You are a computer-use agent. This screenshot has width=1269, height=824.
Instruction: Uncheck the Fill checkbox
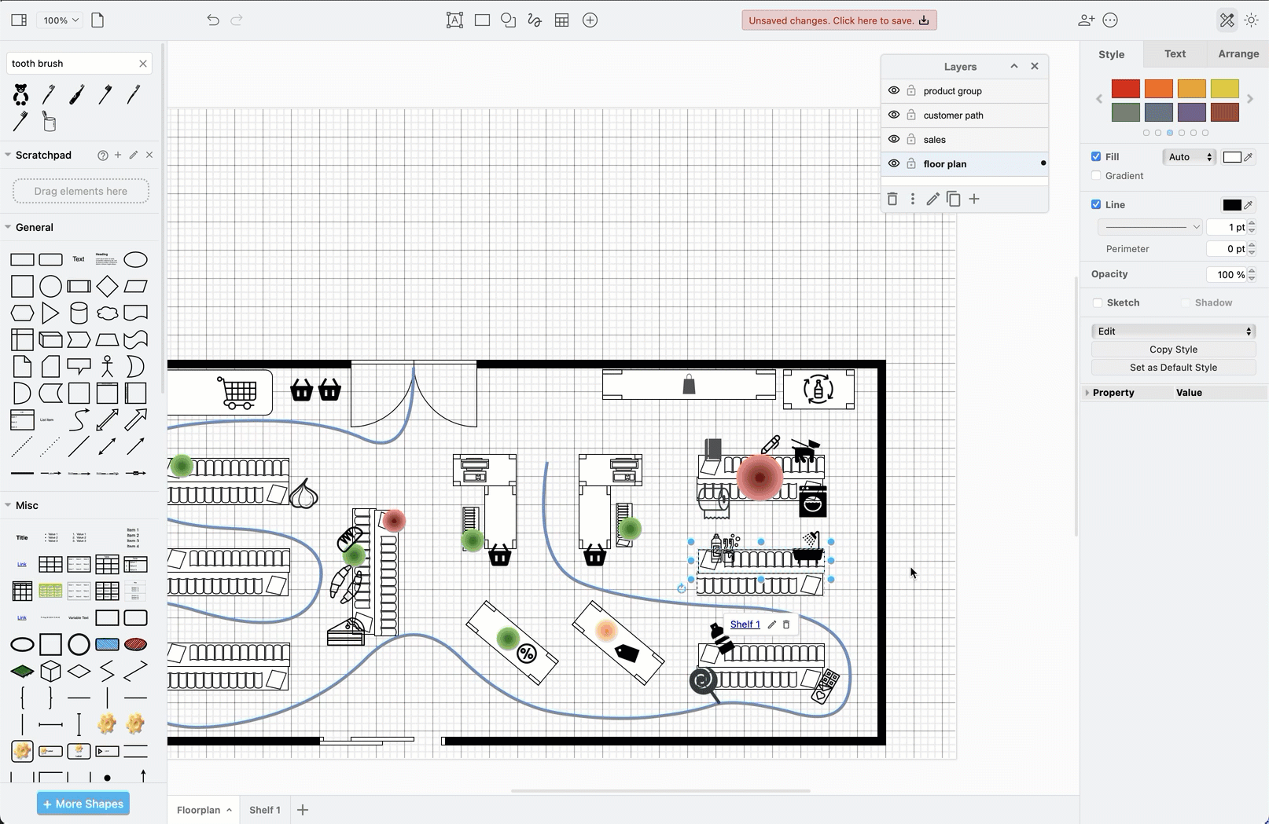coord(1095,156)
